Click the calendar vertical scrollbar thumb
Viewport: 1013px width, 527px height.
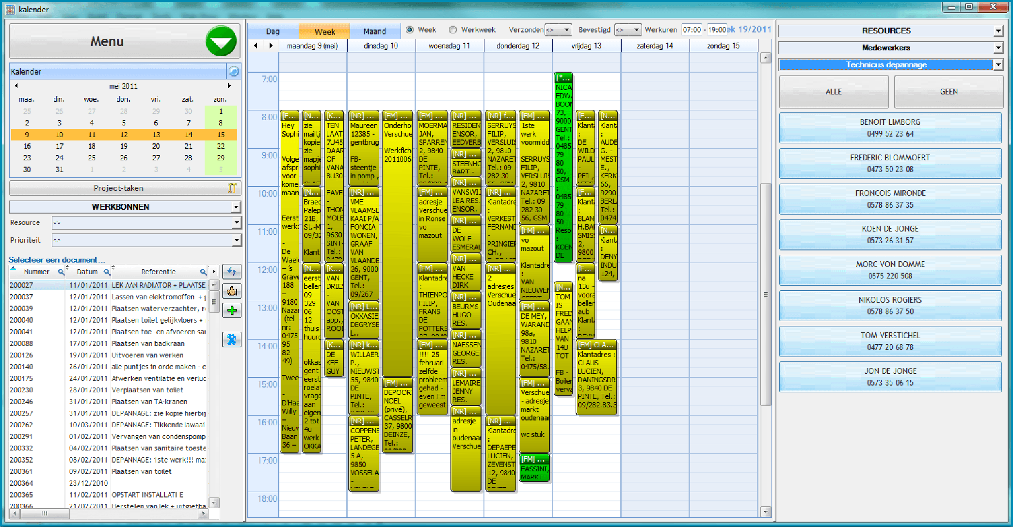[766, 294]
